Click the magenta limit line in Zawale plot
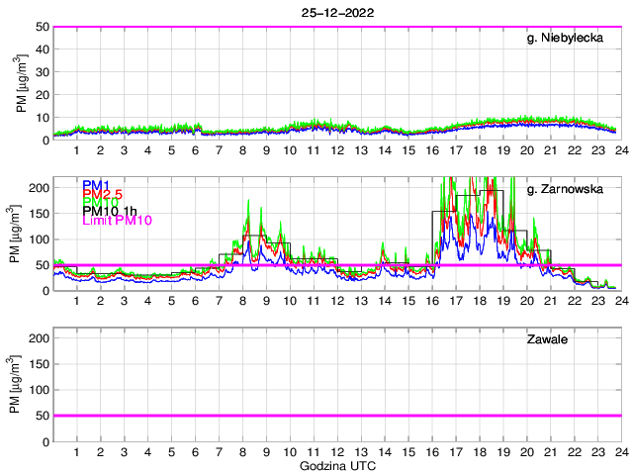The height and width of the screenshot is (475, 633). click(x=336, y=415)
